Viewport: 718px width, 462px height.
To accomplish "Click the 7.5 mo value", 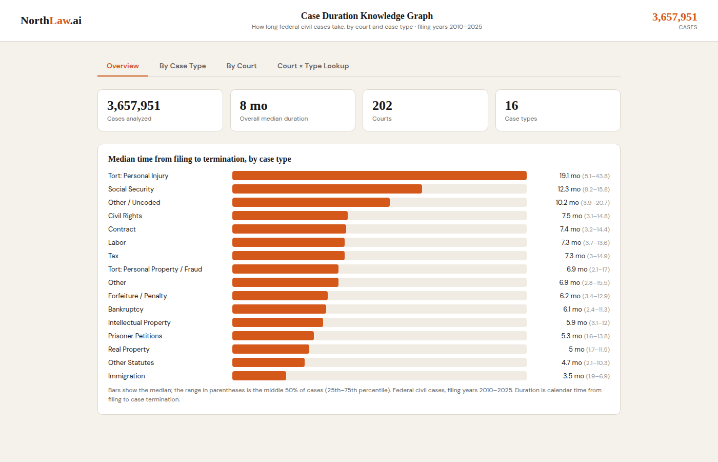I will (572, 216).
